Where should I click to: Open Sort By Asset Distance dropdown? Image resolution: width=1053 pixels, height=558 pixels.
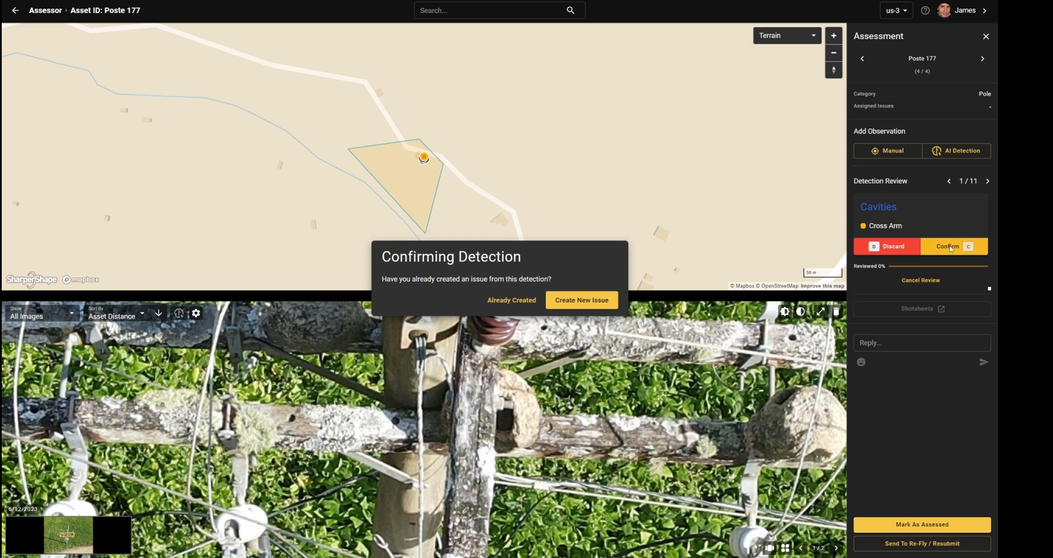click(x=116, y=313)
